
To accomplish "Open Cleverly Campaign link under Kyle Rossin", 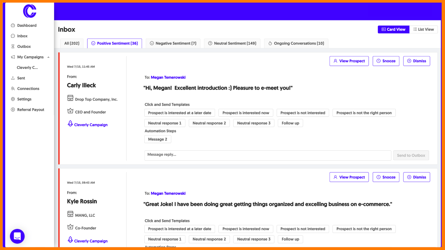I will [x=91, y=241].
